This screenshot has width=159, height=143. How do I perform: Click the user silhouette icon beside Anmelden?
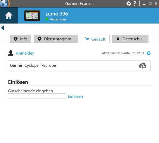click(x=11, y=53)
